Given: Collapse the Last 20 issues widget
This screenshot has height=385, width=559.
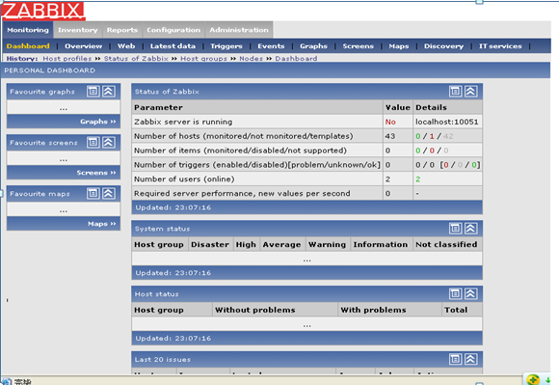Looking at the screenshot, I should [471, 359].
